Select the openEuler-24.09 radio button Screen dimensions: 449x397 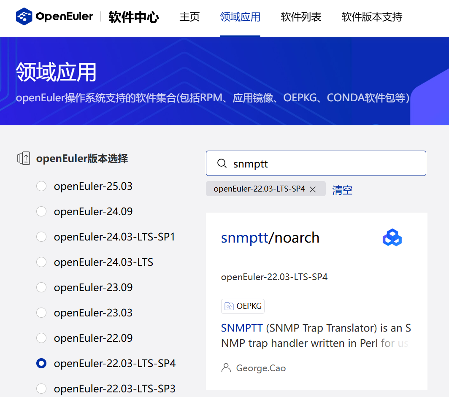coord(41,211)
